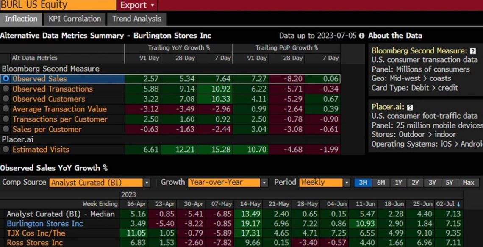This screenshot has height=247, width=483.
Task: Choose the Estimated Visits radio button
Action: tap(6, 150)
